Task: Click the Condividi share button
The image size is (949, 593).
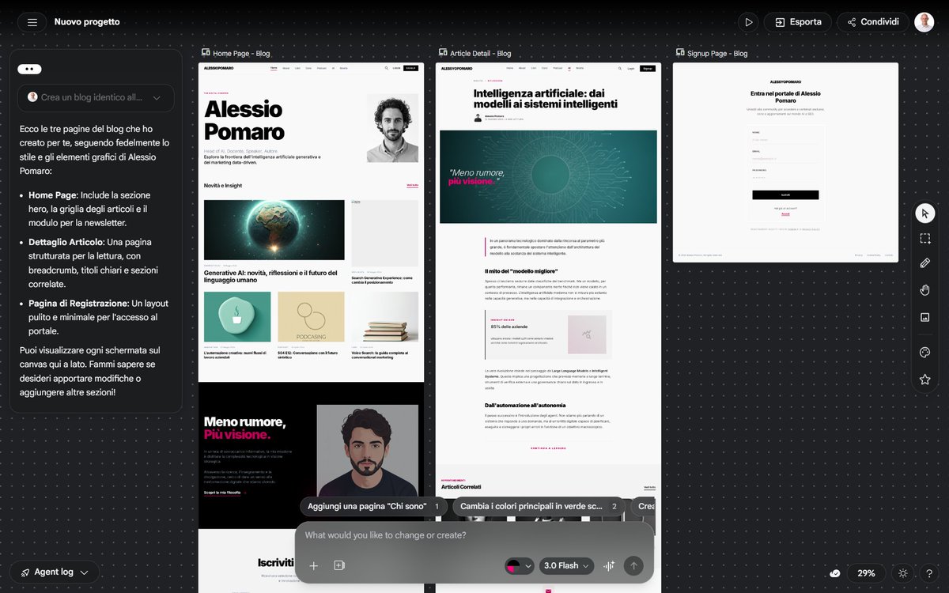Action: (872, 22)
